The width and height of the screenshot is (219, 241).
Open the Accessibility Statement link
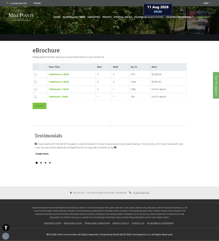[160, 223]
